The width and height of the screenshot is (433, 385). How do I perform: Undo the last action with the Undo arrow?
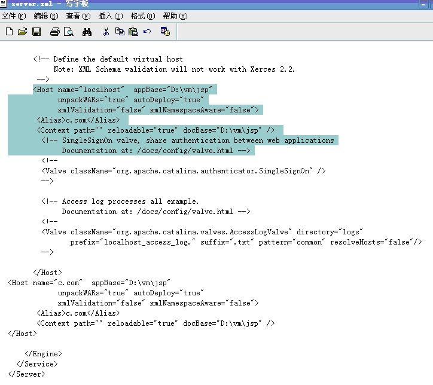pyautogui.click(x=147, y=32)
